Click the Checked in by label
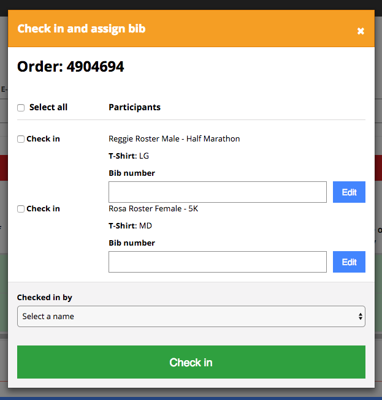 45,298
